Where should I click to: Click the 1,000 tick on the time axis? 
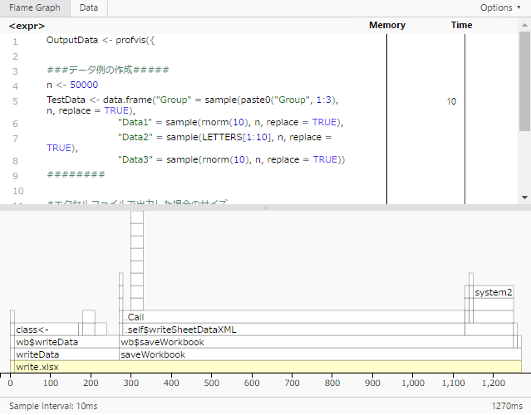[x=413, y=383]
